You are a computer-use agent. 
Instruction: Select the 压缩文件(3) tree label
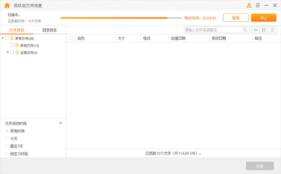coord(29,53)
